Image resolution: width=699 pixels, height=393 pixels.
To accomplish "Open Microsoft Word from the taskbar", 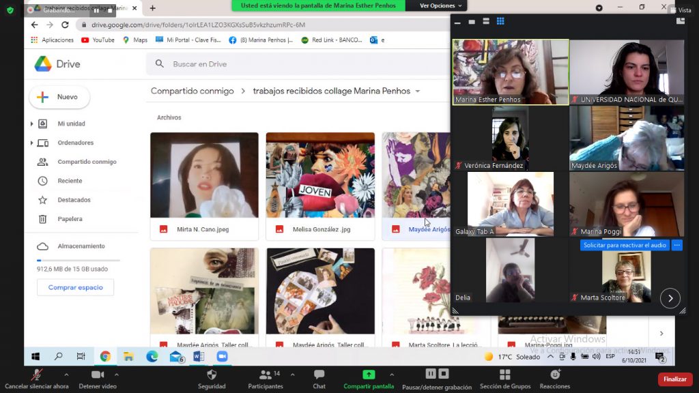I will point(199,356).
